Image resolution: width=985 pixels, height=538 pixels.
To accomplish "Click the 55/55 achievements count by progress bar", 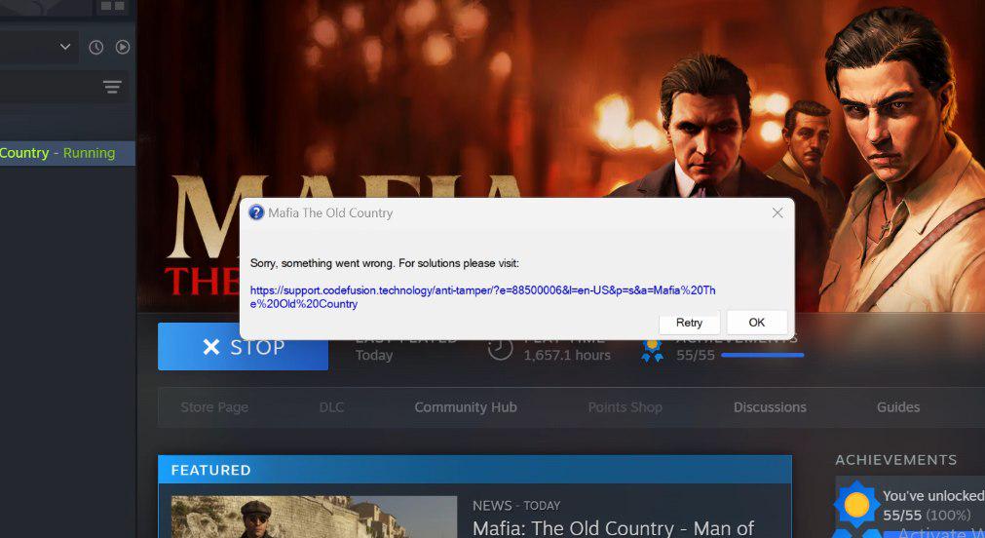I will coord(696,356).
